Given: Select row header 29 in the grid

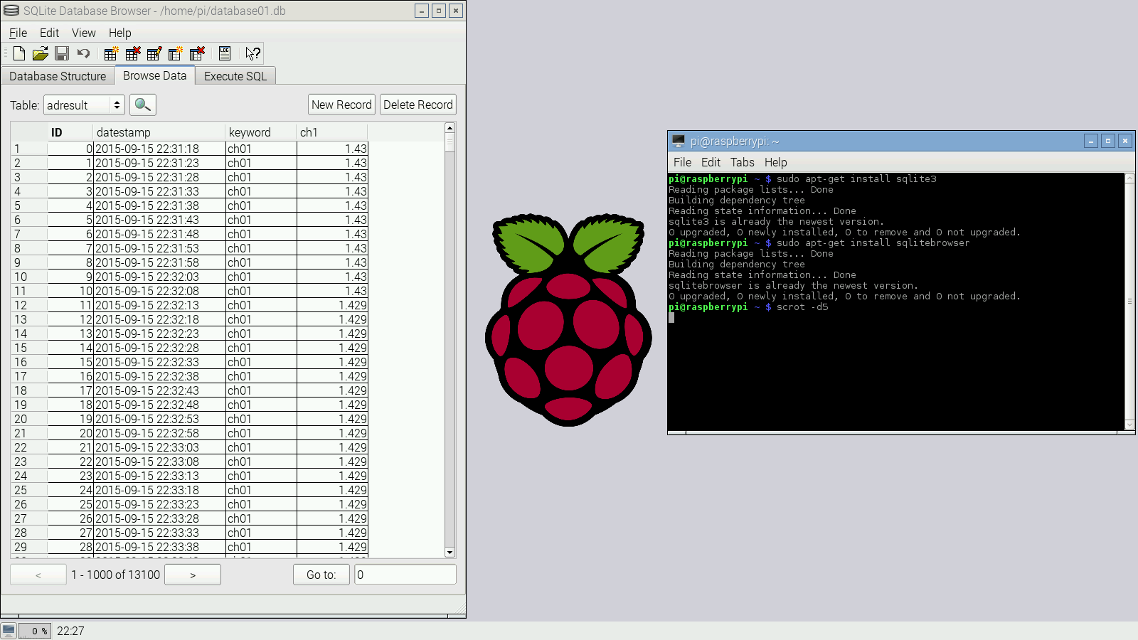Looking at the screenshot, I should point(29,547).
